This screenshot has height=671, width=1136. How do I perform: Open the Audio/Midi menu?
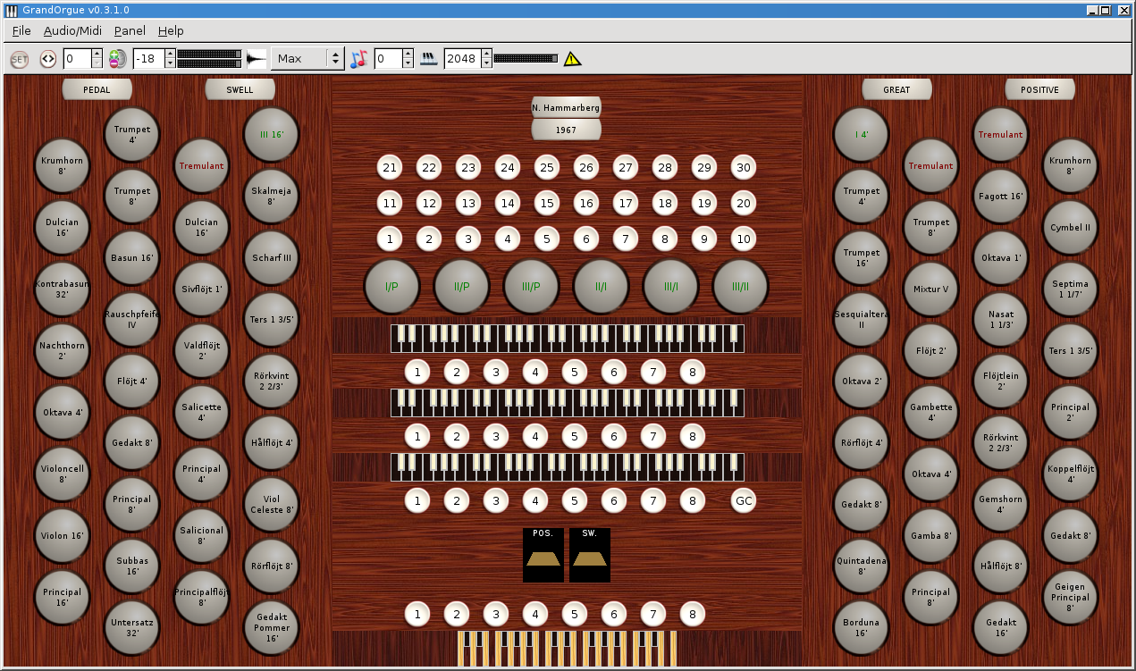72,30
